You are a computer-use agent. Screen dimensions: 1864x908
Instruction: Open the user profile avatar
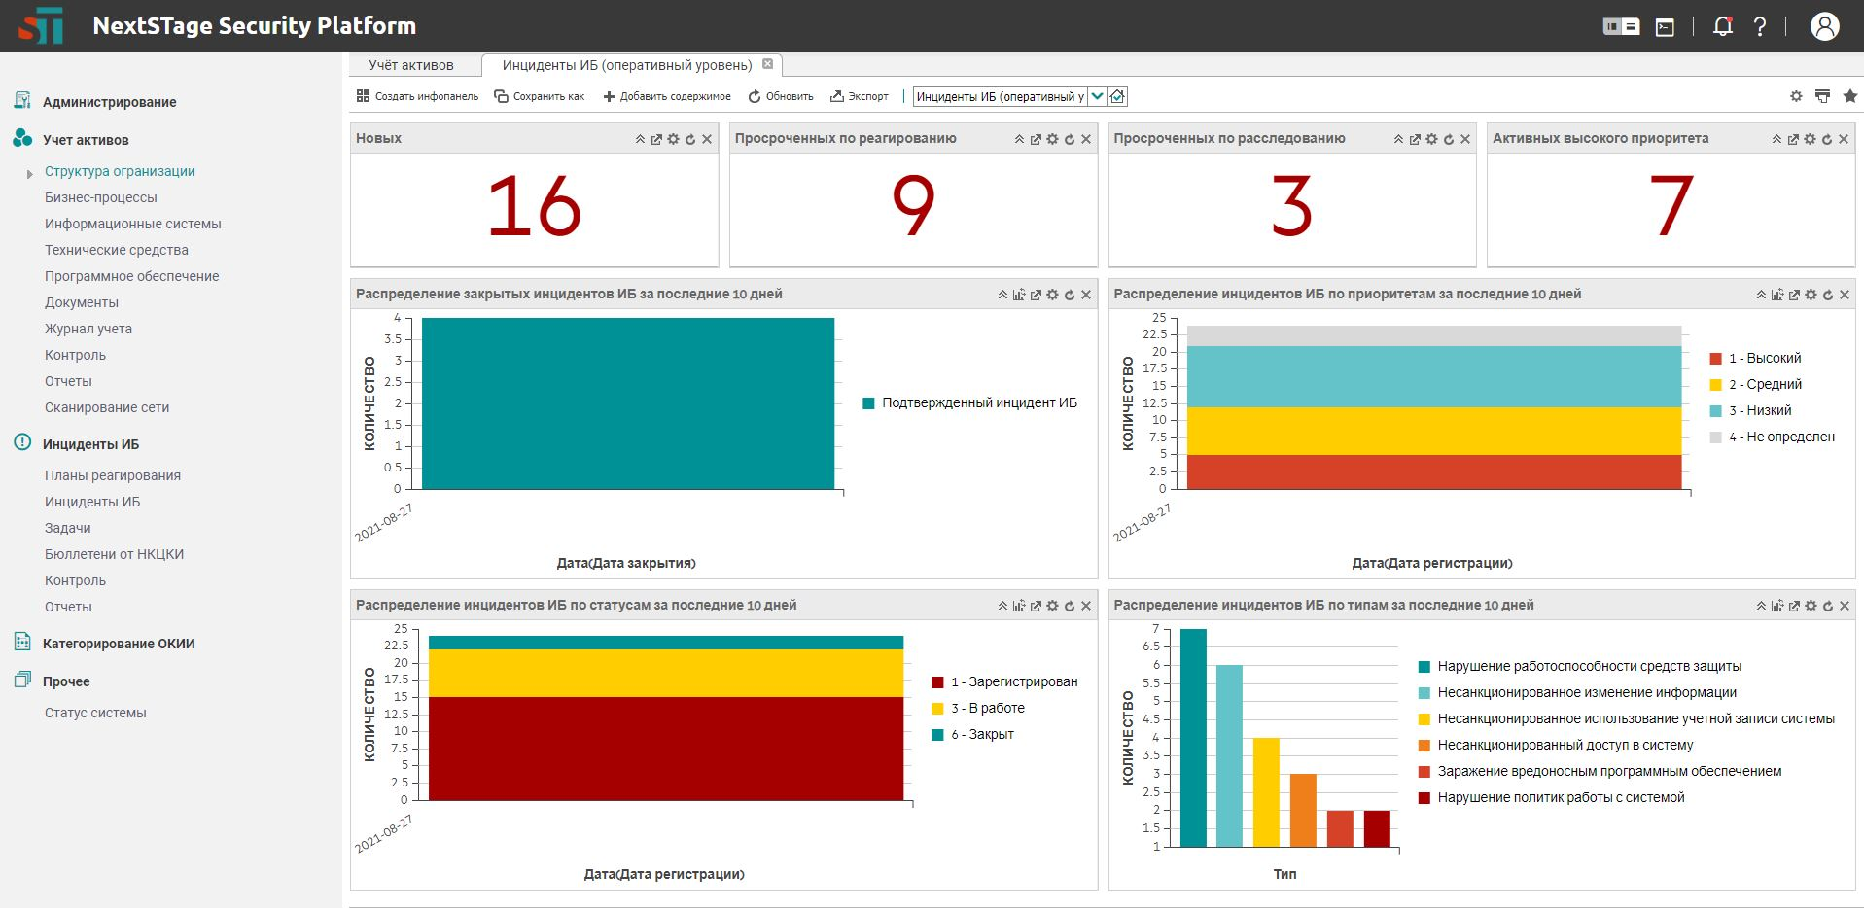coord(1824,26)
